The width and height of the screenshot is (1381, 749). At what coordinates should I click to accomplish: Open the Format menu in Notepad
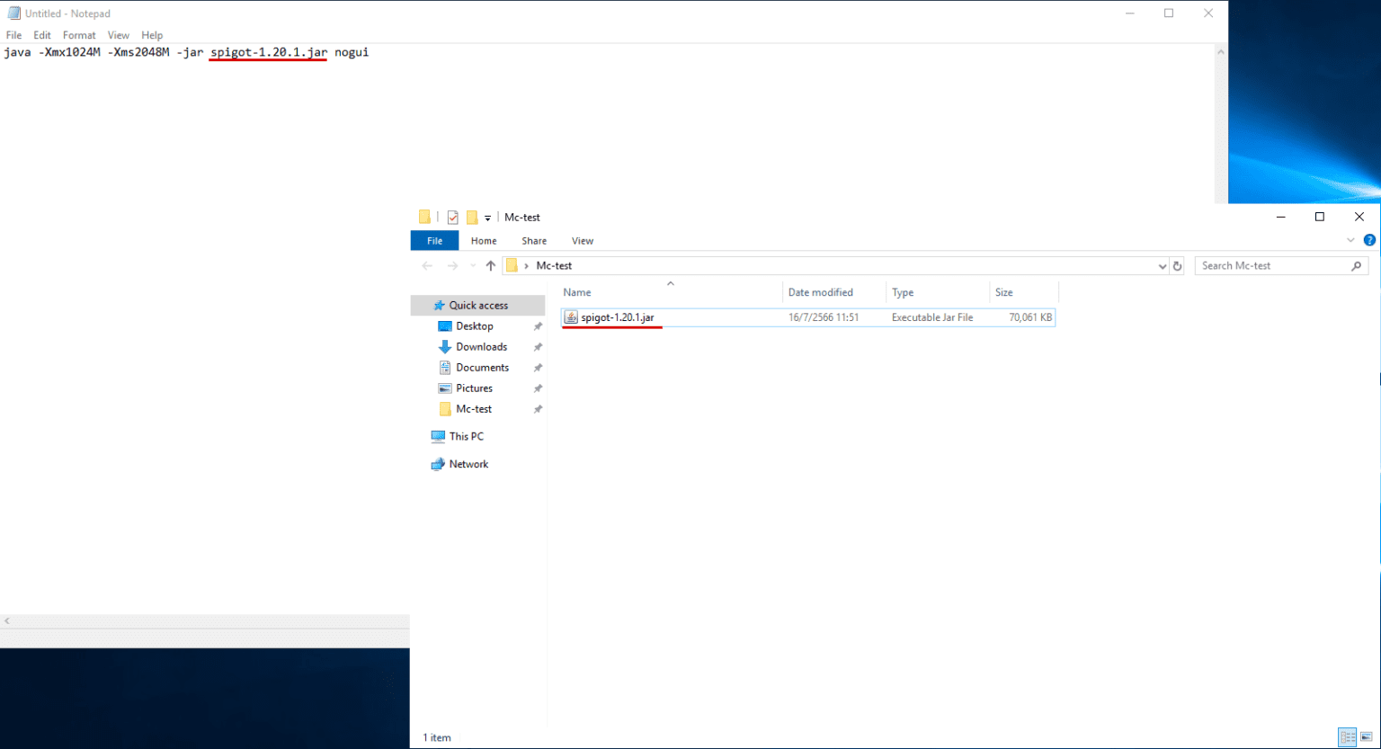[79, 35]
